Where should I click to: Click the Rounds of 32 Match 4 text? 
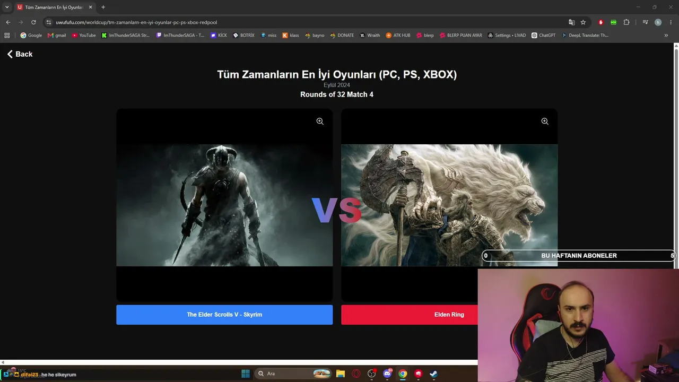coord(337,94)
